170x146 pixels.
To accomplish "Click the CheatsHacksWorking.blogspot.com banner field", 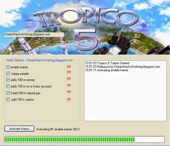I will [34, 35].
